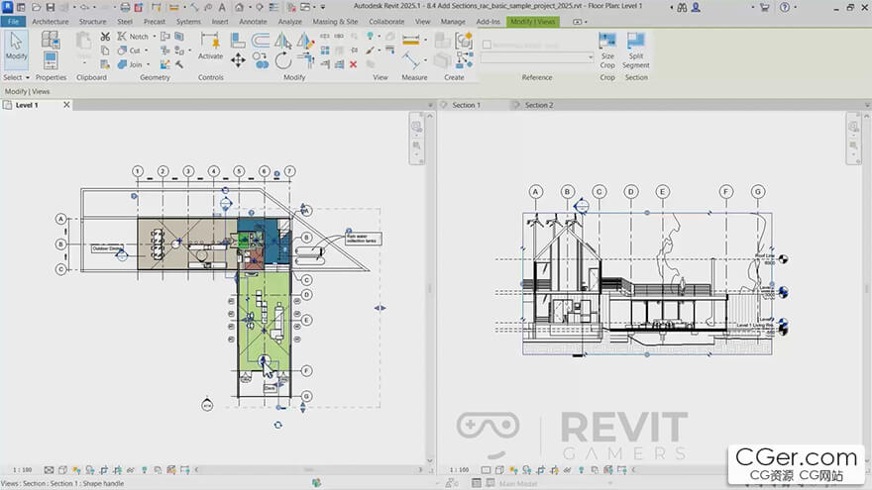Select Mirror - Draw Axis tool

pos(305,40)
